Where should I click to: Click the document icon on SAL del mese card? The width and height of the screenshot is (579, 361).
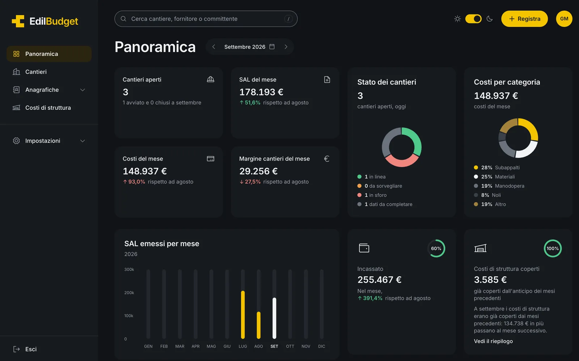click(327, 79)
